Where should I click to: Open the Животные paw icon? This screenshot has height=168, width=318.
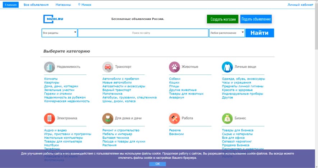click(x=174, y=67)
